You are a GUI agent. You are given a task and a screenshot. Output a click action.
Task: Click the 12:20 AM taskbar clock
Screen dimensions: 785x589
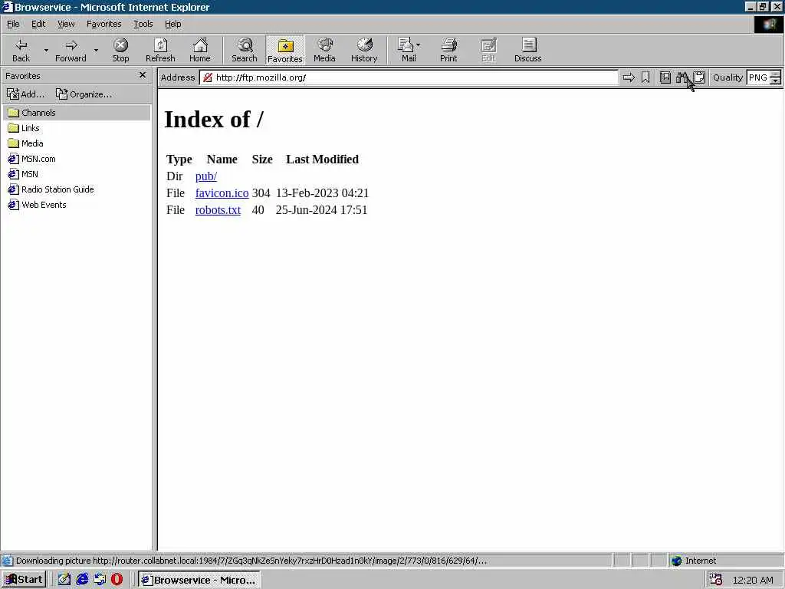click(x=753, y=581)
